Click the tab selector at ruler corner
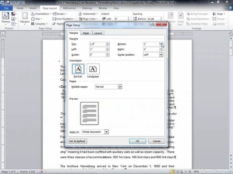 coord(3,34)
